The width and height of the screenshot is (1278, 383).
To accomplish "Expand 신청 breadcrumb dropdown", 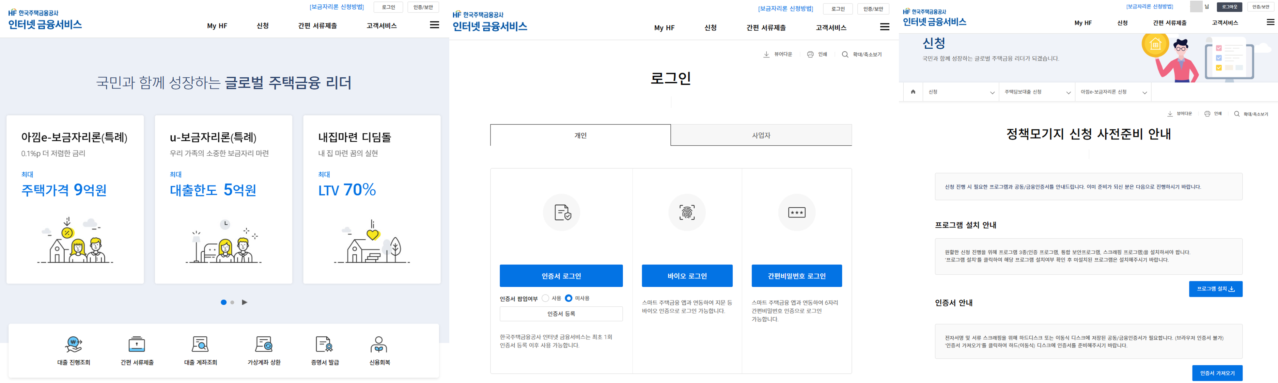I will (x=961, y=92).
